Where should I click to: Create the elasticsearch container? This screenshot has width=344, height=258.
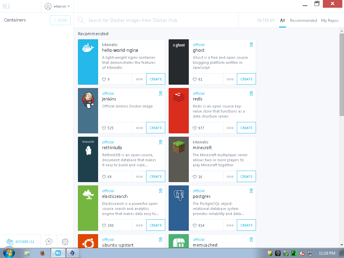point(156,225)
